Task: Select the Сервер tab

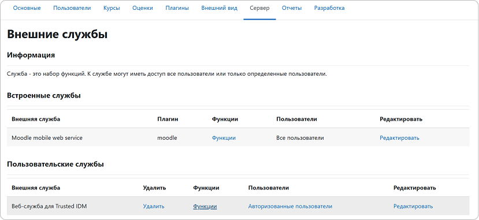Action: (259, 8)
